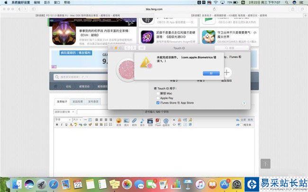Focus the System Preferences search field
This screenshot has height=192, width=308.
pyautogui.click(x=232, y=48)
